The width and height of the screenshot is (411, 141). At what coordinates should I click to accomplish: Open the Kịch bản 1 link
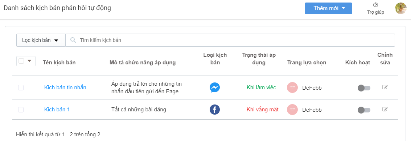57,110
